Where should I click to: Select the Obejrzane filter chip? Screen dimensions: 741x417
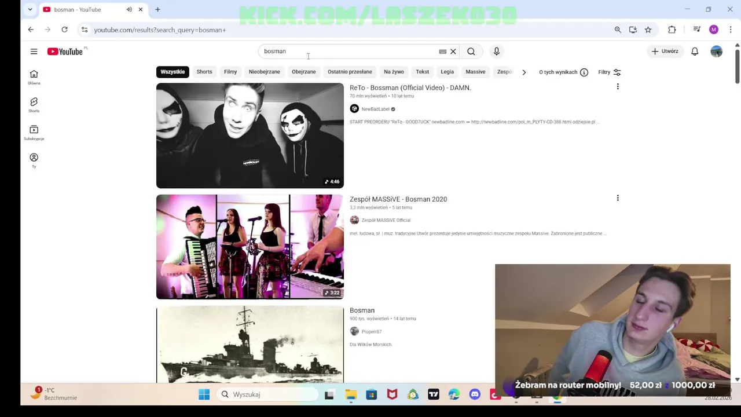click(x=304, y=72)
